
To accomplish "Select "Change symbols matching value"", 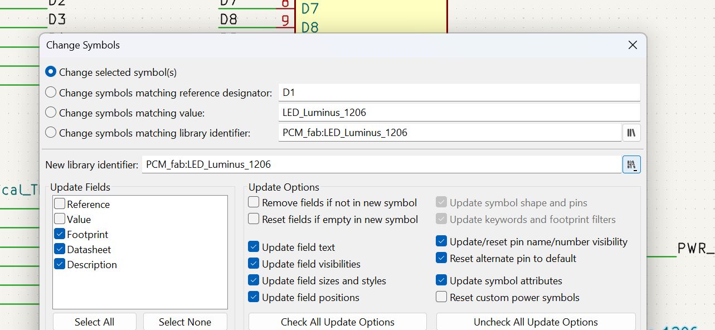I will [x=51, y=113].
